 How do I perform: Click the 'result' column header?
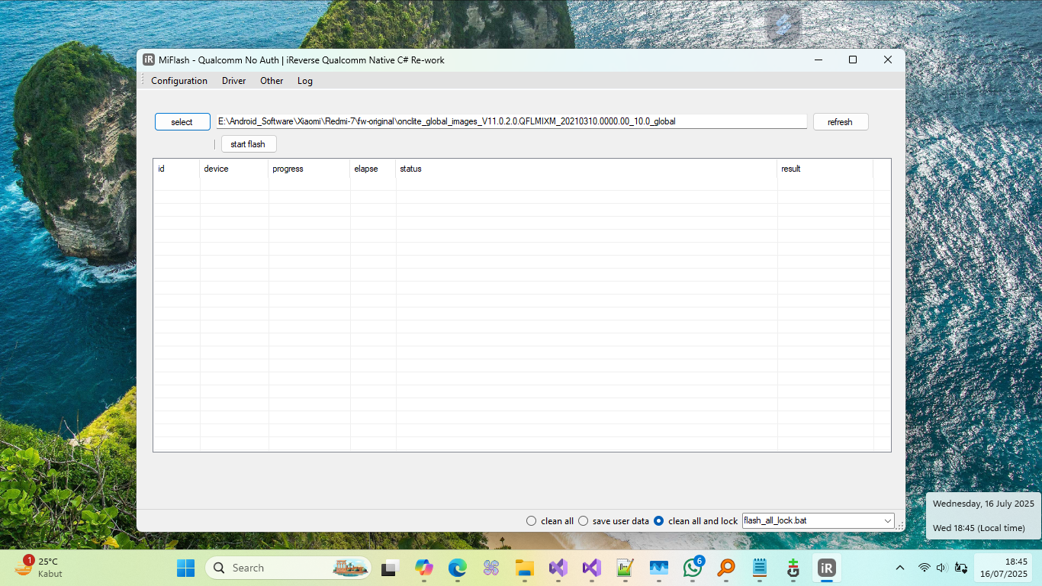click(x=825, y=169)
